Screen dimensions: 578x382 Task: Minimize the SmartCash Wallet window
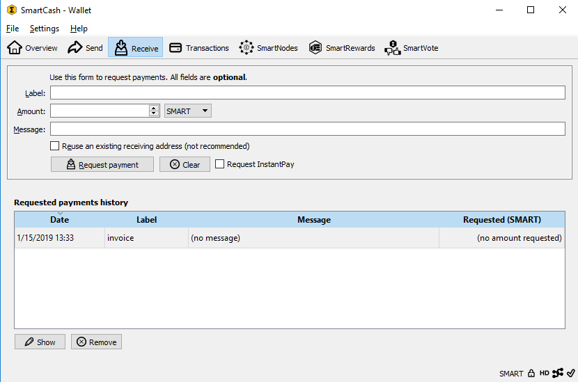point(499,10)
